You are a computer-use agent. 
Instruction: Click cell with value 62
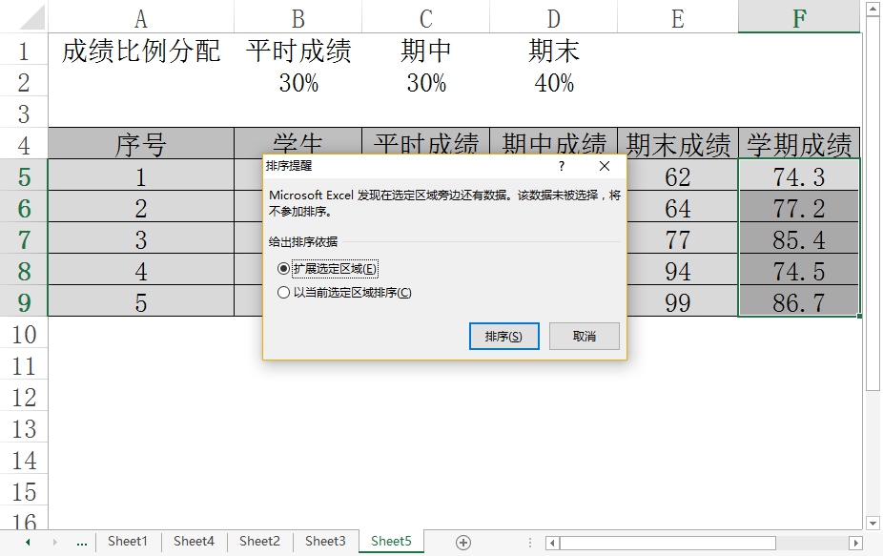pyautogui.click(x=682, y=176)
